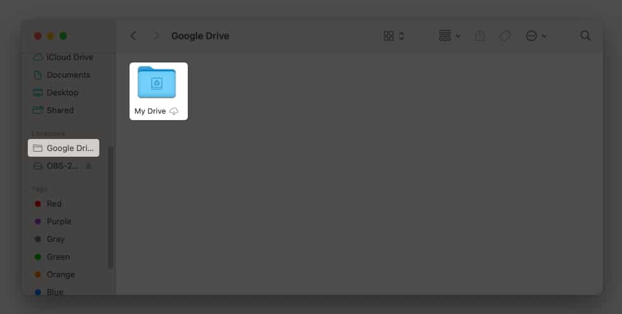Expand the group-by dropdown chevron
622x314 pixels.
458,36
